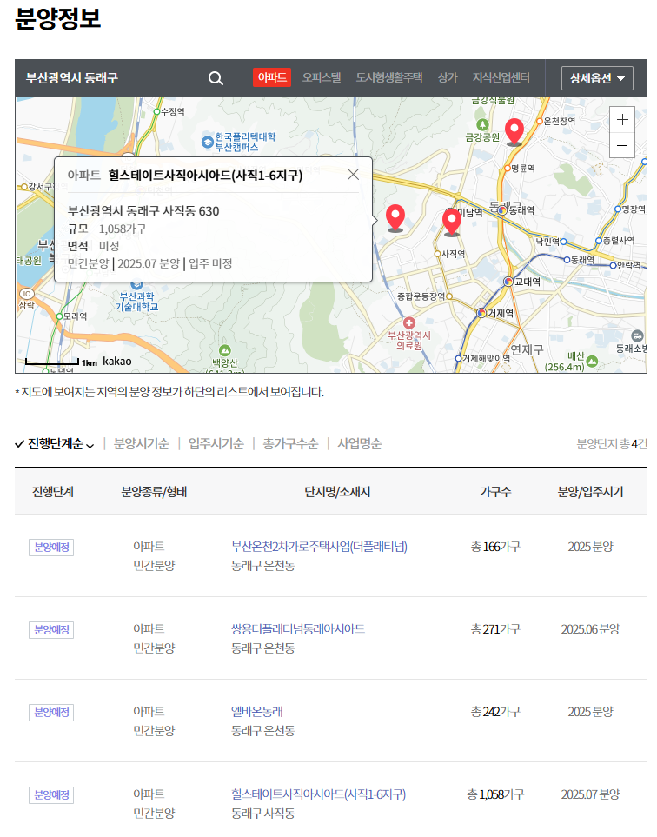Click the 백양산 mountain marker

tap(225, 351)
